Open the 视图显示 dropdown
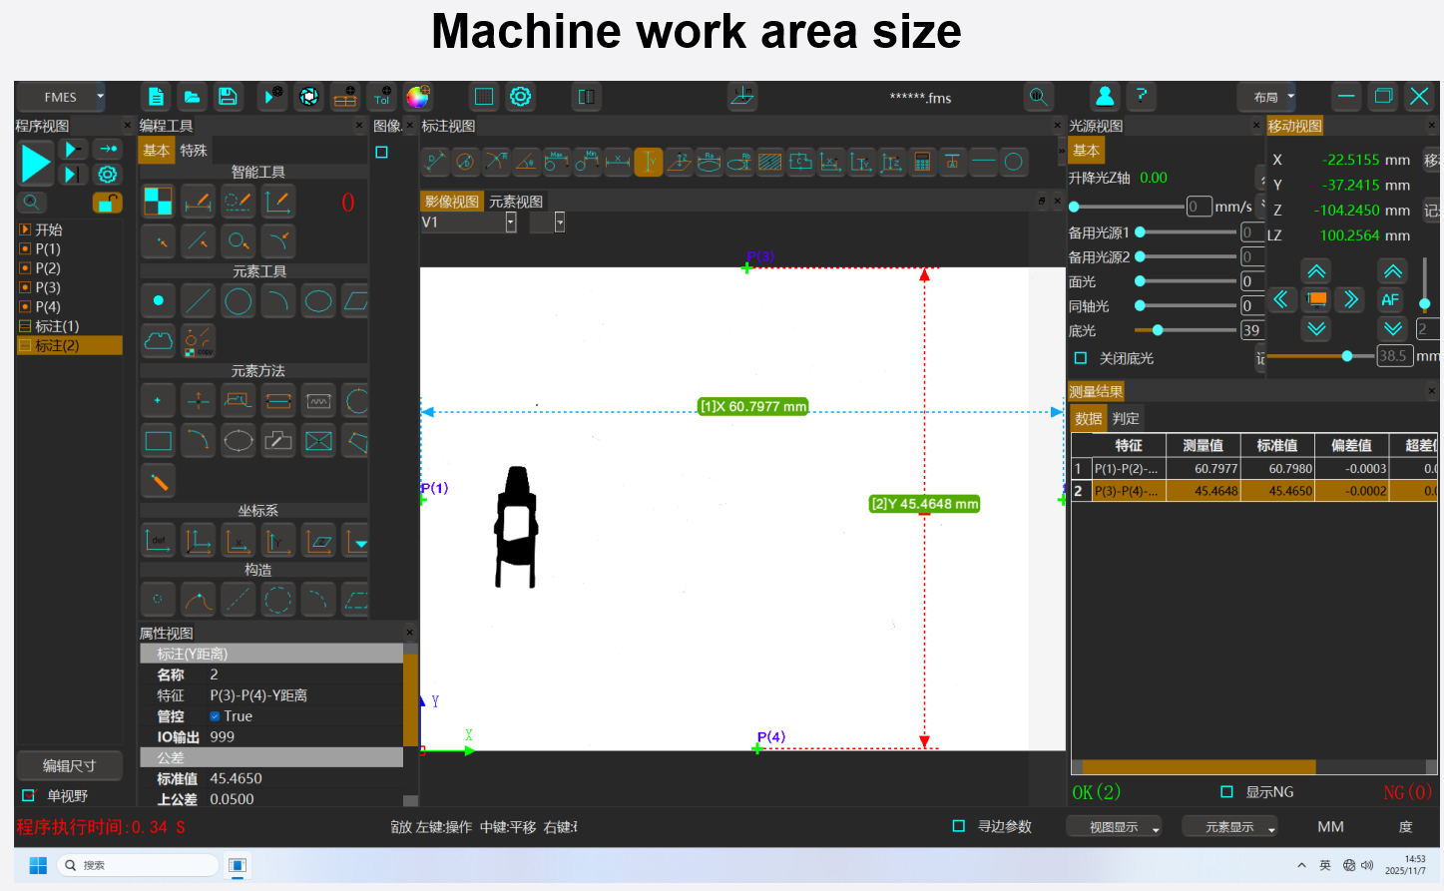The height and width of the screenshot is (891, 1444). pyautogui.click(x=1115, y=827)
